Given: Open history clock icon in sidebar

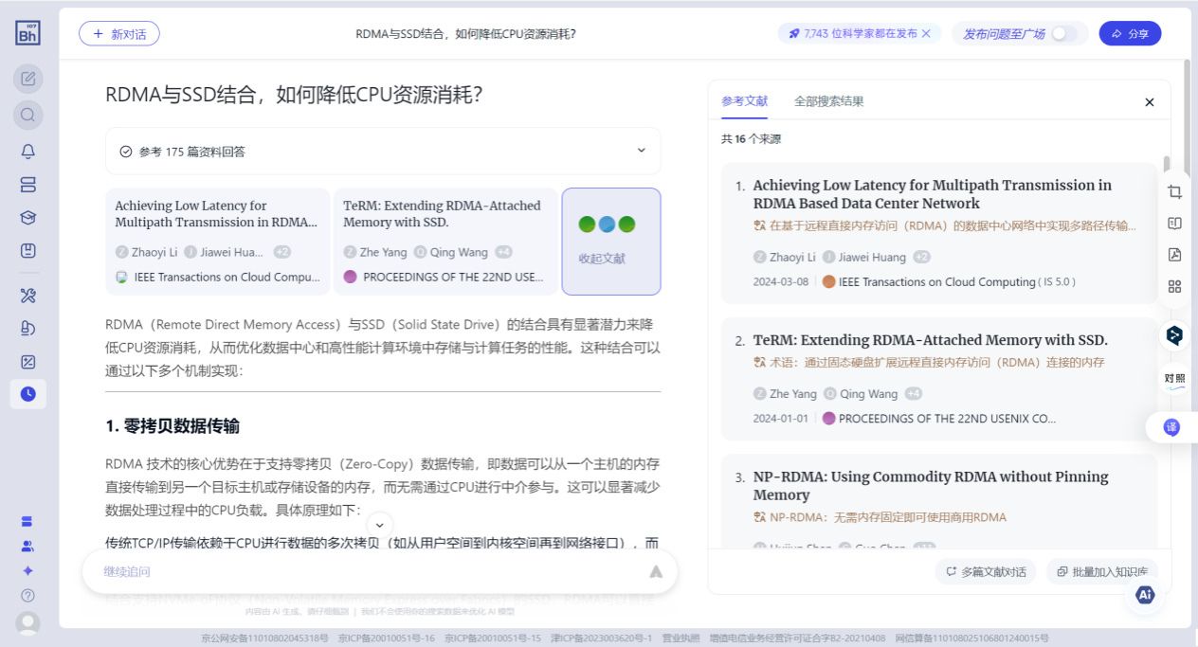Looking at the screenshot, I should (28, 394).
